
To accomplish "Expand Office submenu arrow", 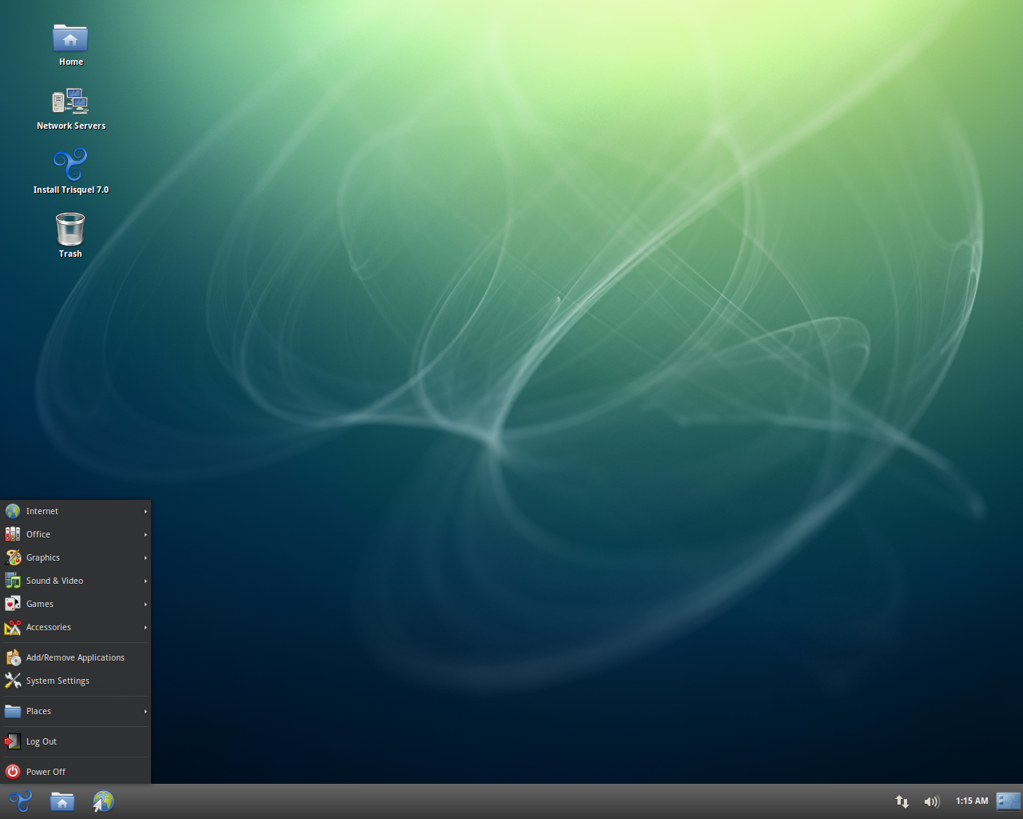I will point(145,534).
